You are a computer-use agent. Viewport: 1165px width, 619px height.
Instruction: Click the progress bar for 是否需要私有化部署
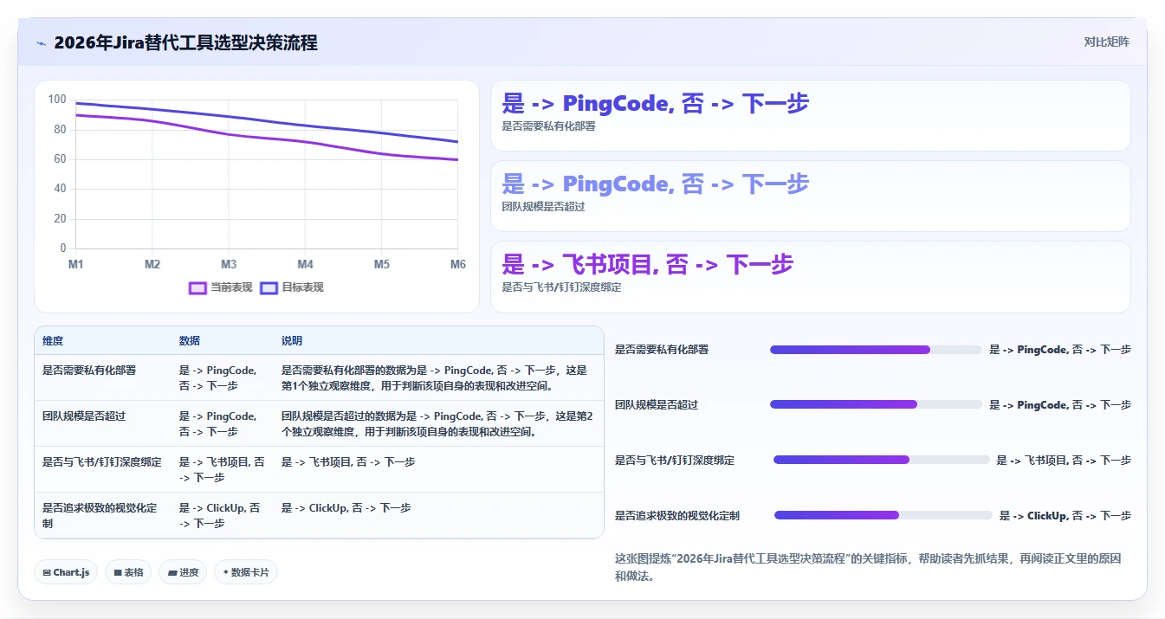coord(876,350)
